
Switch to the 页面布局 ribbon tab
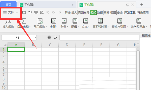coord(84,12)
